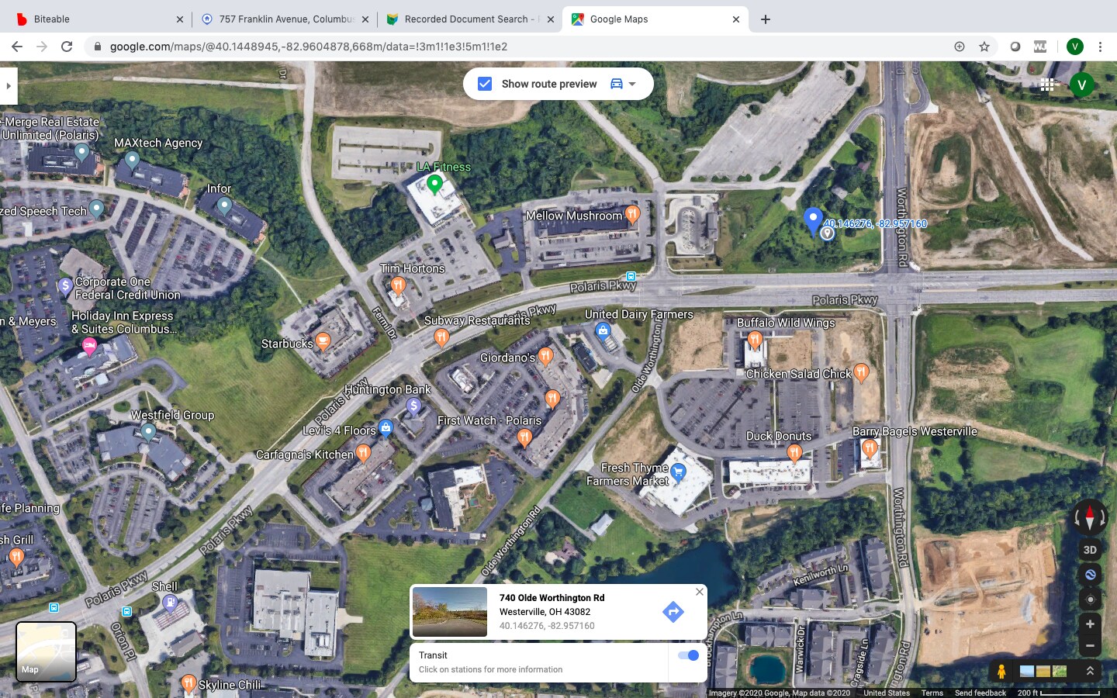This screenshot has width=1117, height=698.
Task: Disable the Transit overlay
Action: pyautogui.click(x=687, y=655)
